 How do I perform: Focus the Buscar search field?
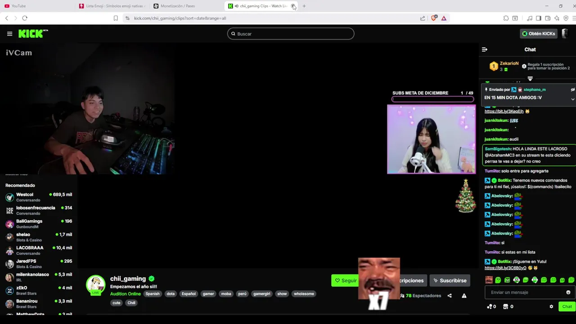[291, 34]
